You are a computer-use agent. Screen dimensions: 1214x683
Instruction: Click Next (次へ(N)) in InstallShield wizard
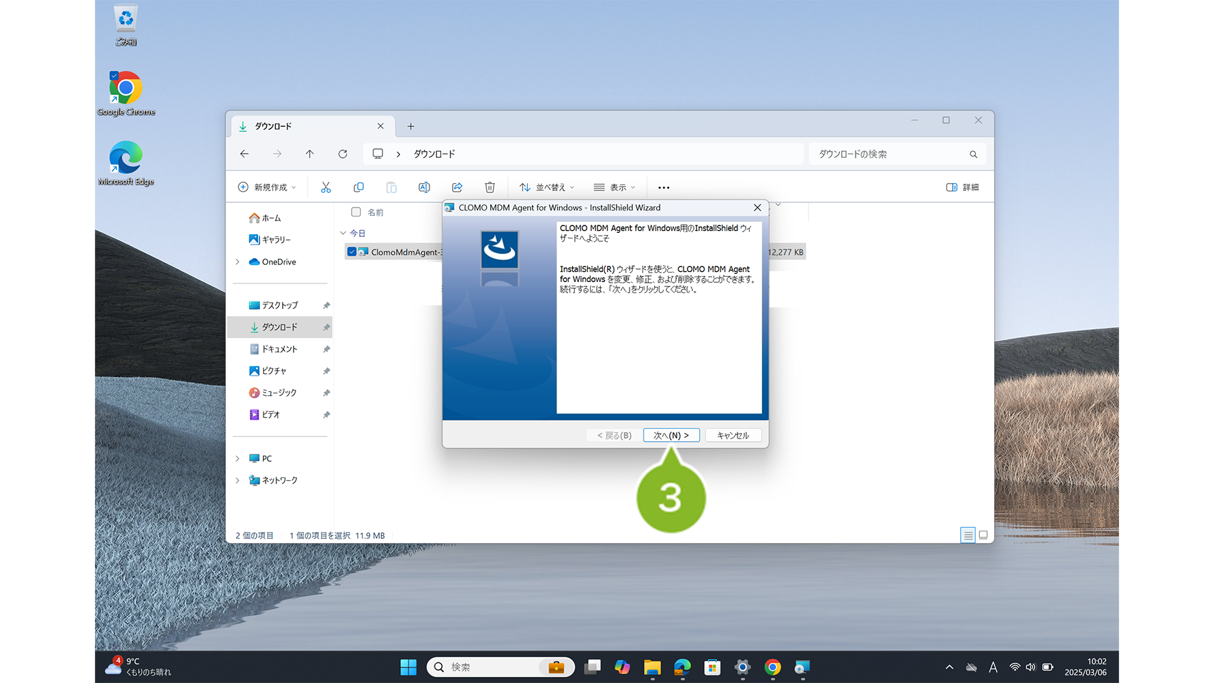pos(671,435)
